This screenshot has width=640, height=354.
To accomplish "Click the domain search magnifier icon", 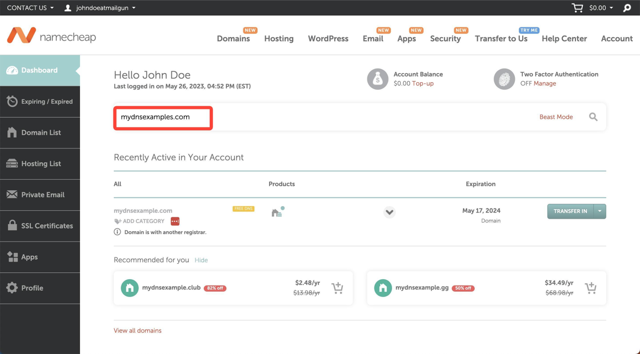I will click(x=593, y=117).
